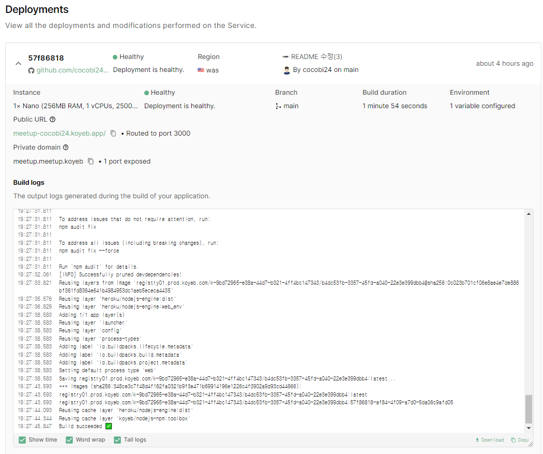Click the '1 port exposed' text
Image resolution: width=543 pixels, height=454 pixels.
coord(127,162)
